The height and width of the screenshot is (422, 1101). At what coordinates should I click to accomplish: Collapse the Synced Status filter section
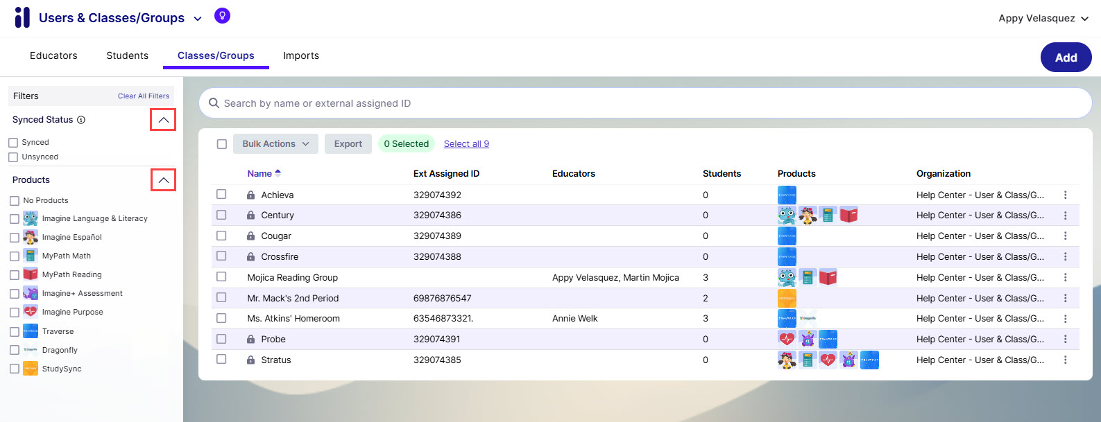point(163,120)
